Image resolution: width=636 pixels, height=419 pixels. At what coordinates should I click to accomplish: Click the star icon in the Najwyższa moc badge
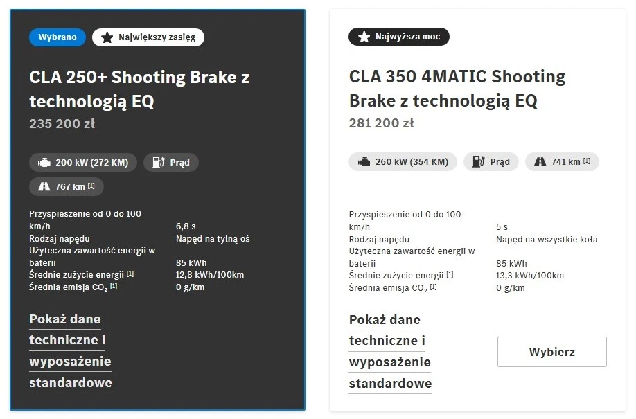click(363, 37)
